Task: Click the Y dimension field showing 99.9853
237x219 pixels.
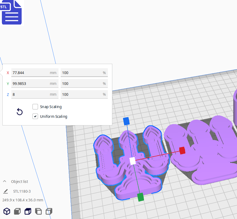Action: [x=34, y=83]
